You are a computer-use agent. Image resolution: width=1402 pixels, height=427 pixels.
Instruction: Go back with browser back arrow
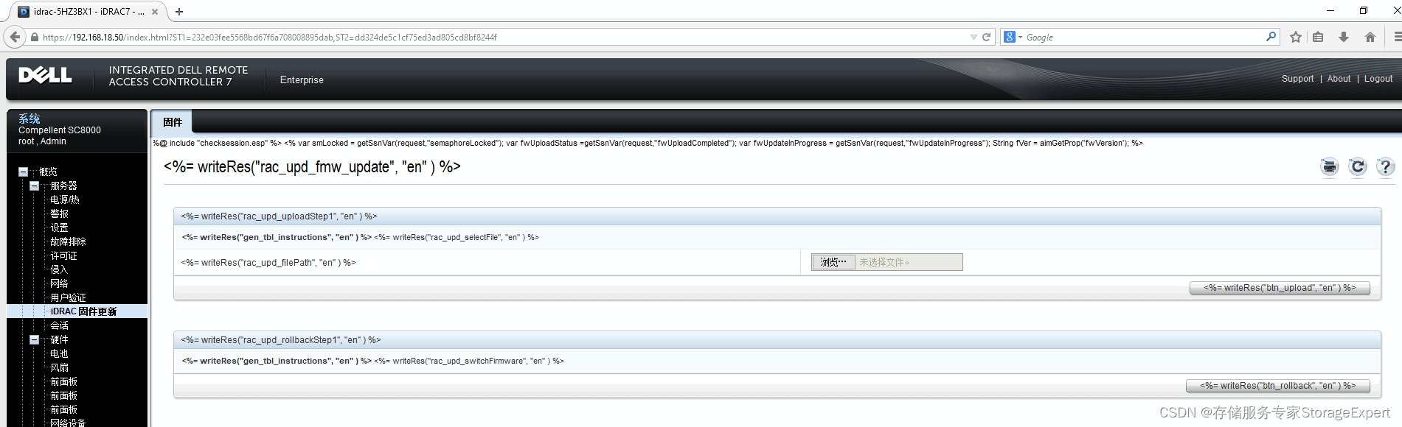pos(15,37)
